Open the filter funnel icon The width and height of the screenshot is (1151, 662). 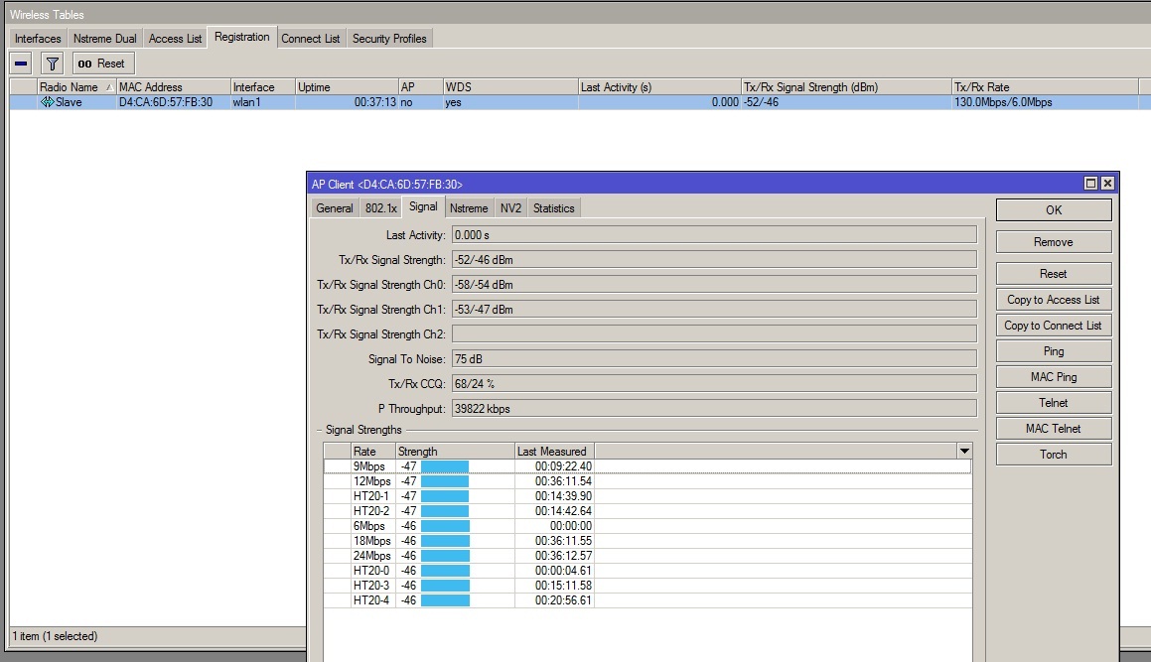[x=53, y=64]
